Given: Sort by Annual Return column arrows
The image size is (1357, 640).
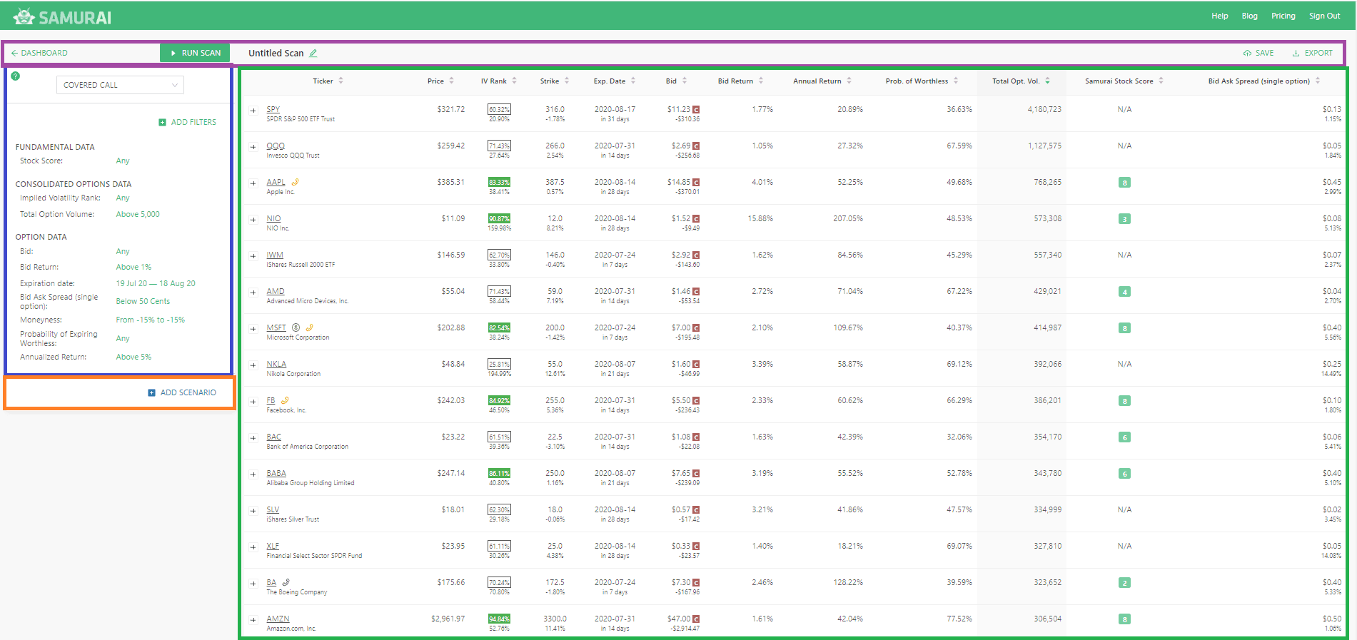Looking at the screenshot, I should [x=849, y=81].
